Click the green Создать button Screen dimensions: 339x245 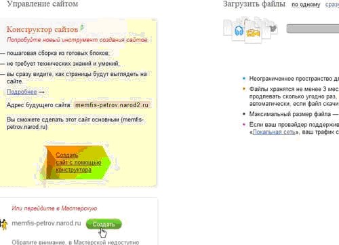pos(104,224)
